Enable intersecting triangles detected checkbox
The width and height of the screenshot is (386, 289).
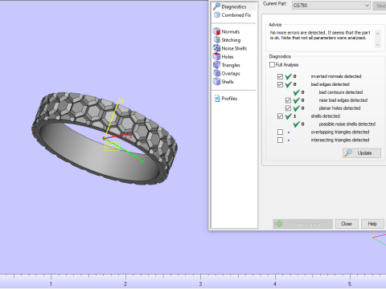click(280, 140)
